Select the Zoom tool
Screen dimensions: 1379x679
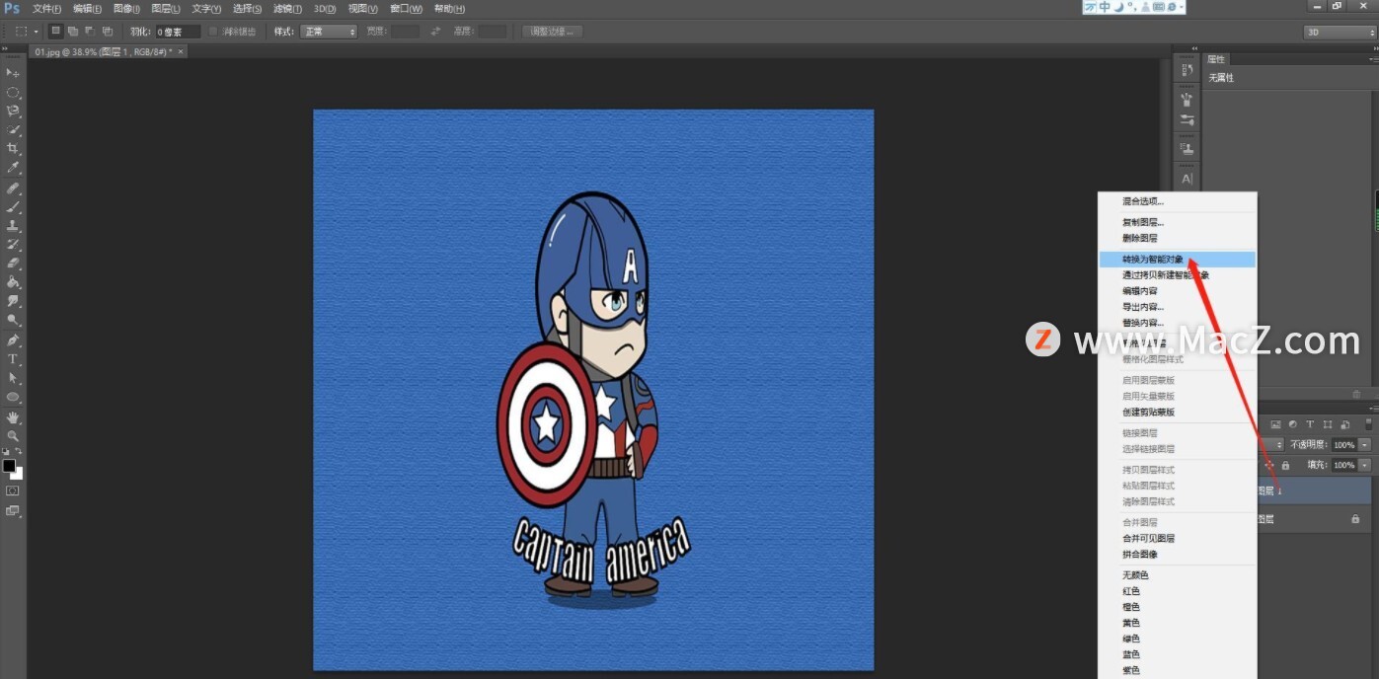(13, 435)
